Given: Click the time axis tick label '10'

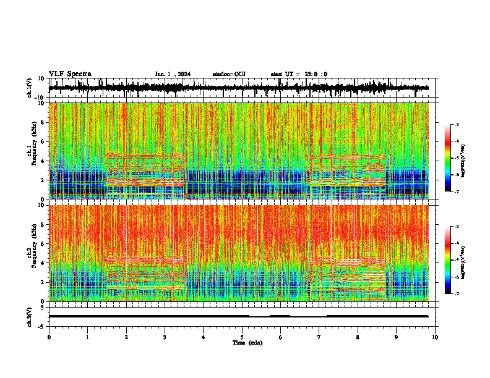Looking at the screenshot, I should [435, 337].
